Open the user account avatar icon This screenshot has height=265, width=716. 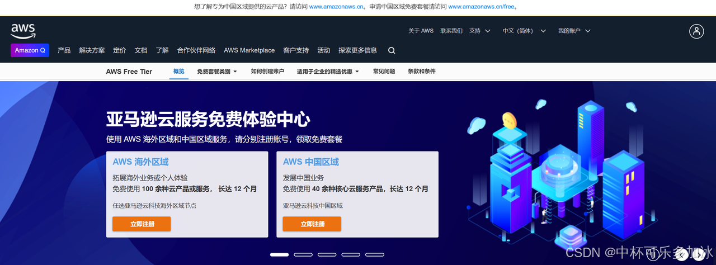(x=696, y=31)
